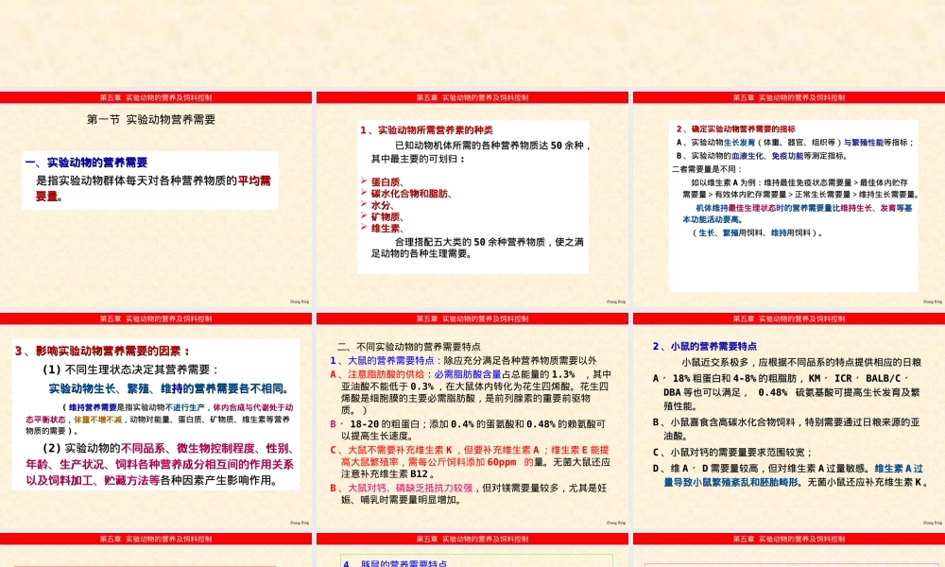Click line B、实验动物的血液生化、免疫功能
The image size is (945, 567).
762,156
